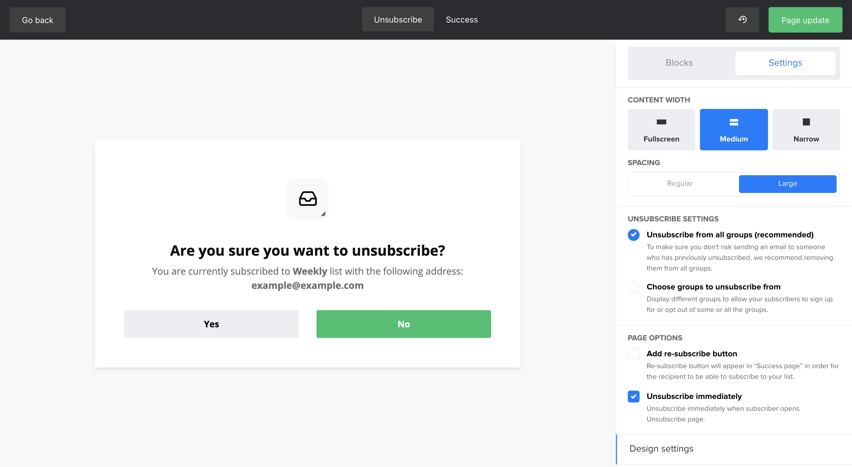Uncheck Unsubscribe immediately checkbox

pyautogui.click(x=633, y=397)
